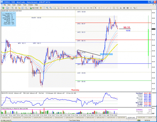Select the black trendline on the chart

tap(89, 53)
